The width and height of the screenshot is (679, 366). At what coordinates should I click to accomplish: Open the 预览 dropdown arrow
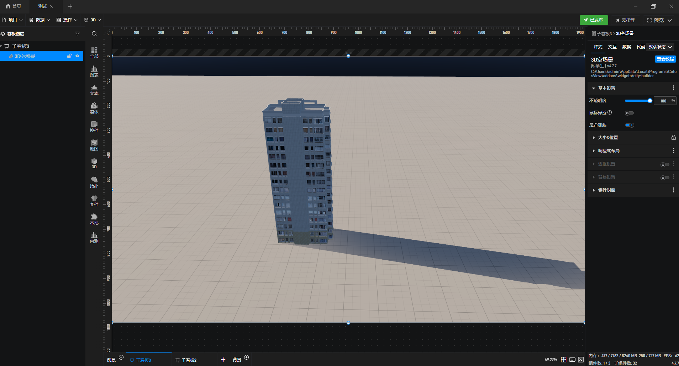[x=670, y=20]
